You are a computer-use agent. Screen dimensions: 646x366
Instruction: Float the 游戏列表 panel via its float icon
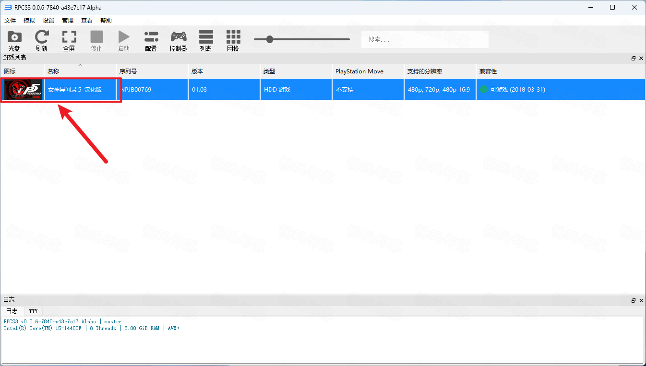[x=634, y=58]
